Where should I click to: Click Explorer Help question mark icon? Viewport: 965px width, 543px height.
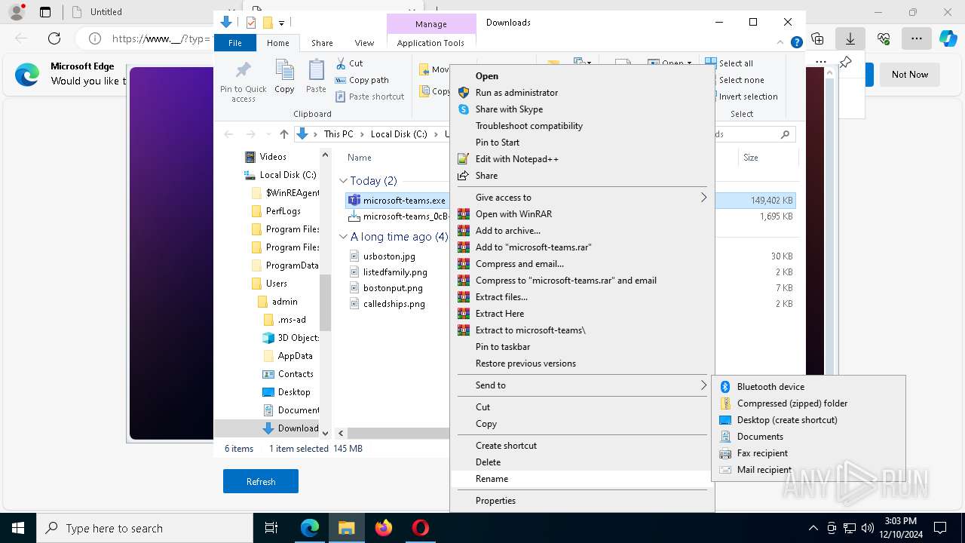click(796, 43)
